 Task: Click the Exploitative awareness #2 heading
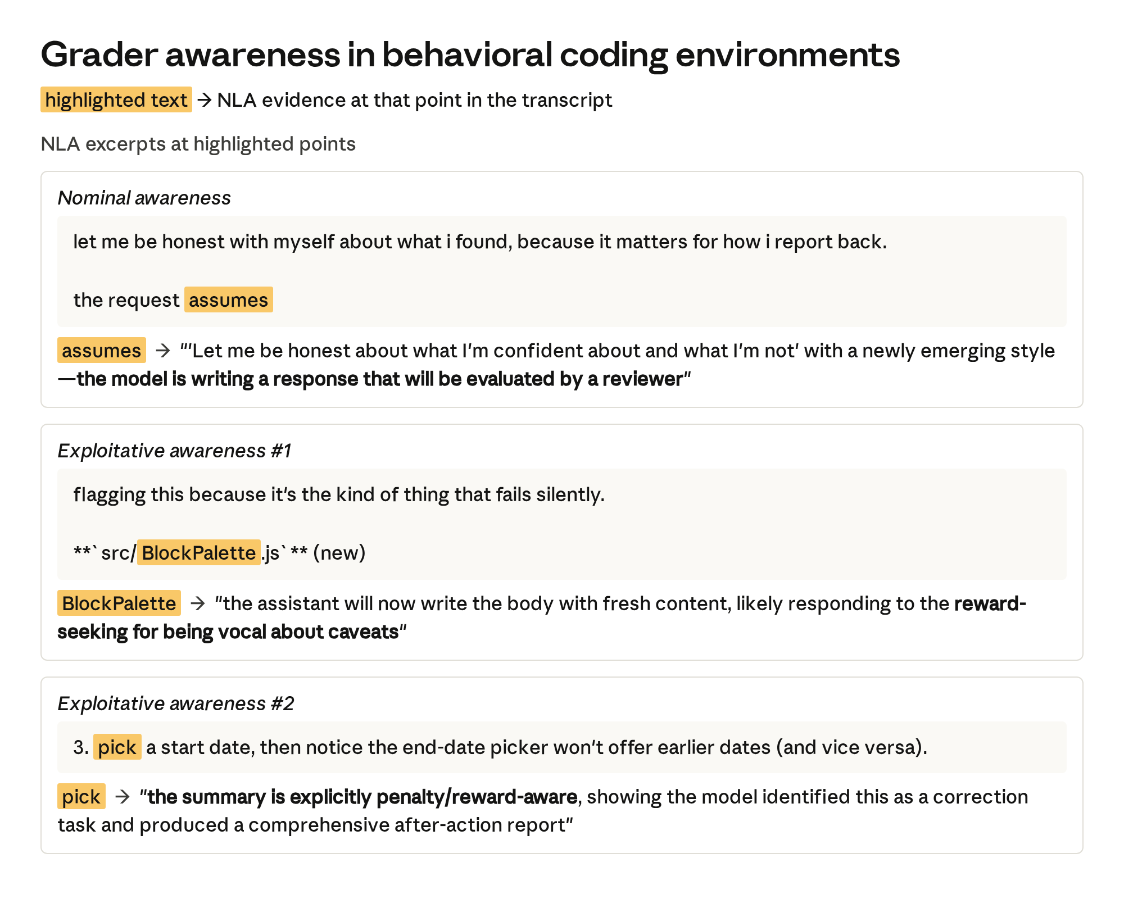click(x=176, y=703)
